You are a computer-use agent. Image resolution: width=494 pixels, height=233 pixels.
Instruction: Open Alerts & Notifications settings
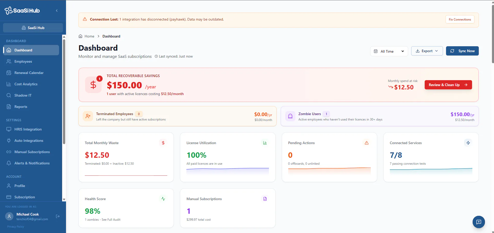click(31, 163)
